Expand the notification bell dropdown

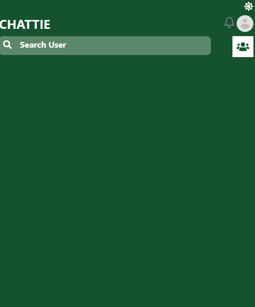point(229,23)
